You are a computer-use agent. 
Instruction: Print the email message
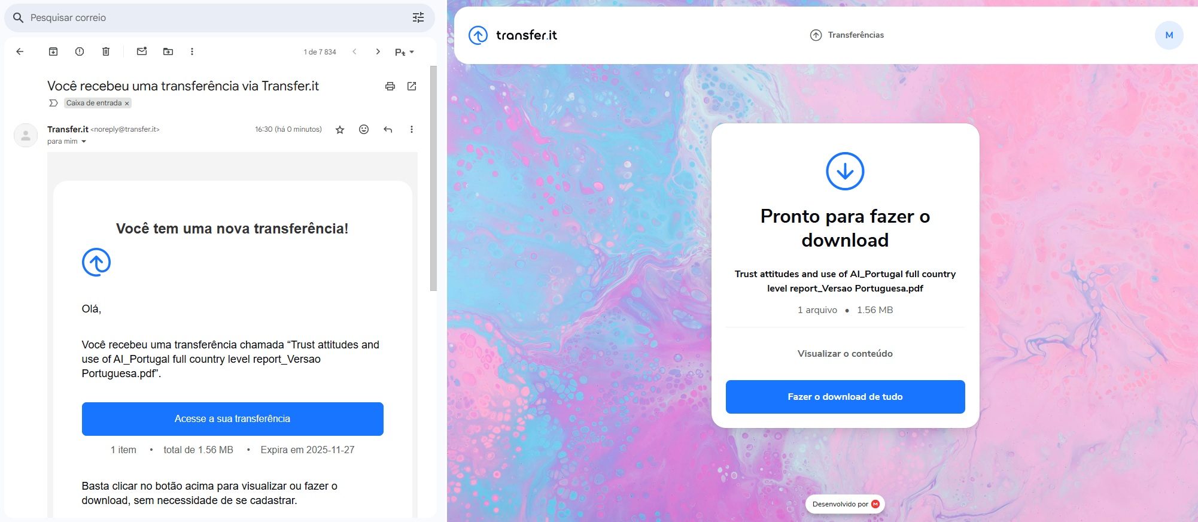tap(390, 86)
